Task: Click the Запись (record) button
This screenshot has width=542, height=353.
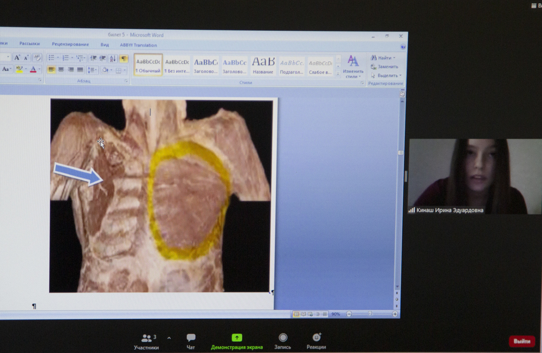Action: (282, 341)
